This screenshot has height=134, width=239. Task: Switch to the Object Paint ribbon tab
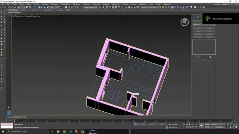(48, 10)
